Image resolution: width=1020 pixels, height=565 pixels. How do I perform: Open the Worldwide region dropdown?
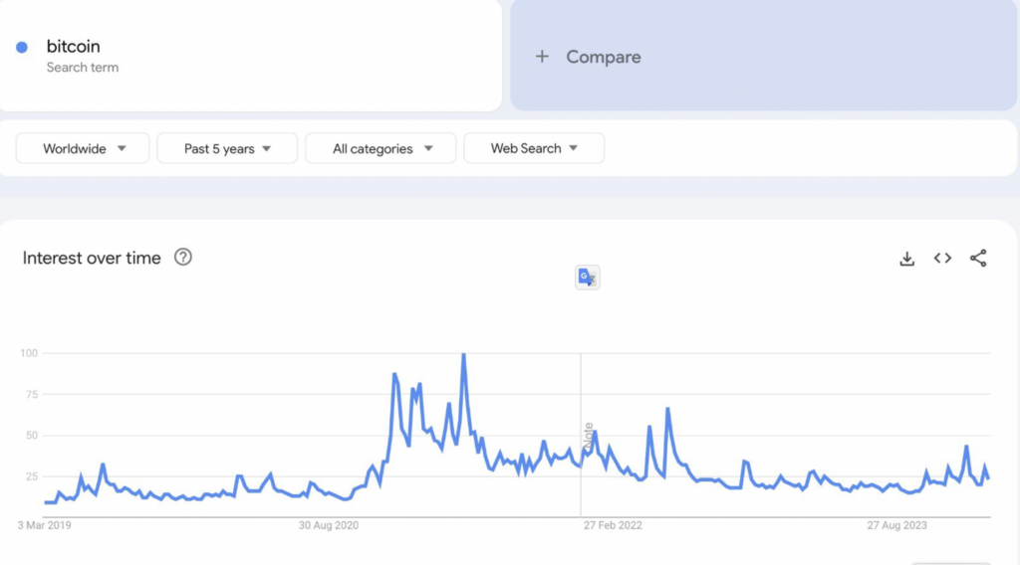pyautogui.click(x=83, y=149)
